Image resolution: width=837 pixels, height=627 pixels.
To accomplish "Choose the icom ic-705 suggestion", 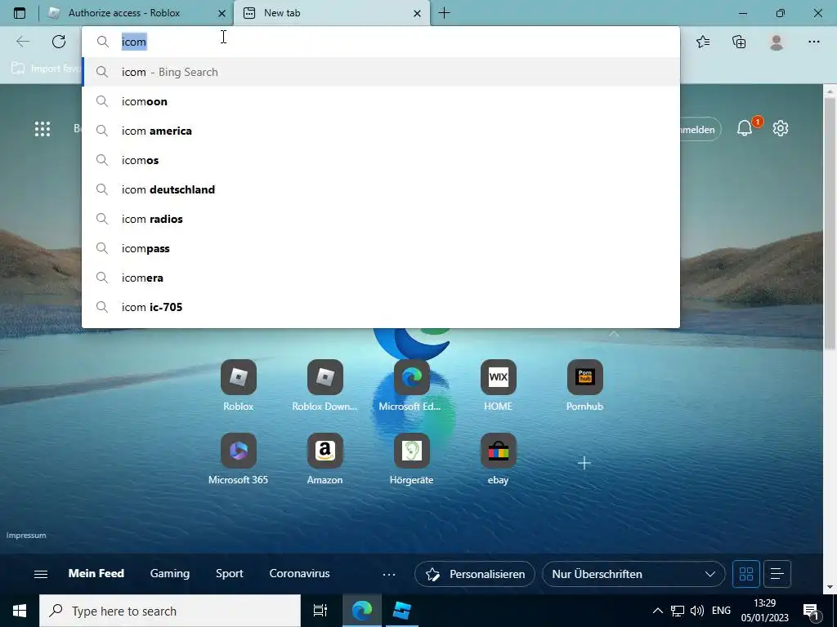I will 381,307.
